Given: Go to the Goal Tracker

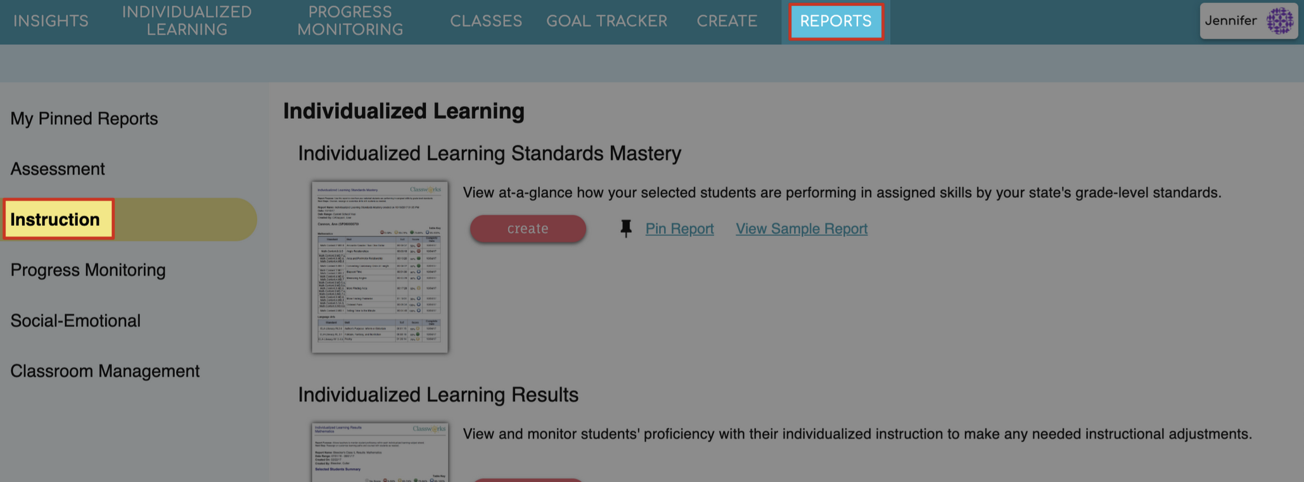Looking at the screenshot, I should coord(606,21).
